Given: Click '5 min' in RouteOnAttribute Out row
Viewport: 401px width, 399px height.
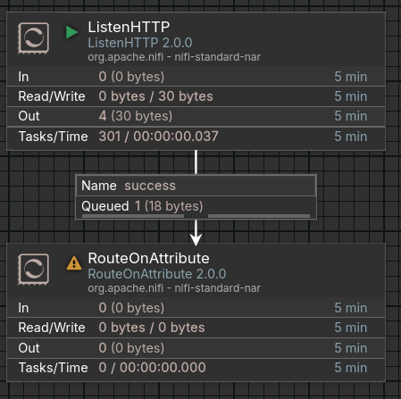Looking at the screenshot, I should [351, 348].
